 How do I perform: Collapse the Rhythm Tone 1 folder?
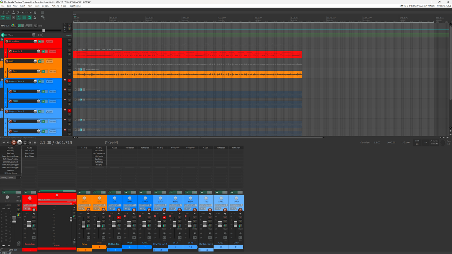2,79
